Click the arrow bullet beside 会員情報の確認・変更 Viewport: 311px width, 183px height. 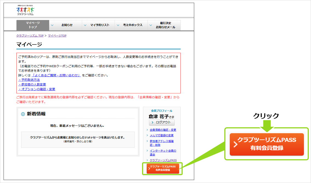[x=147, y=130]
